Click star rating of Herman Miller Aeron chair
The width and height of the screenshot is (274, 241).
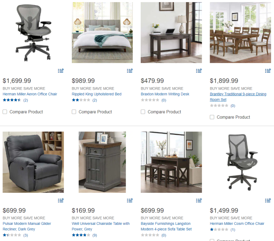[x=15, y=100]
